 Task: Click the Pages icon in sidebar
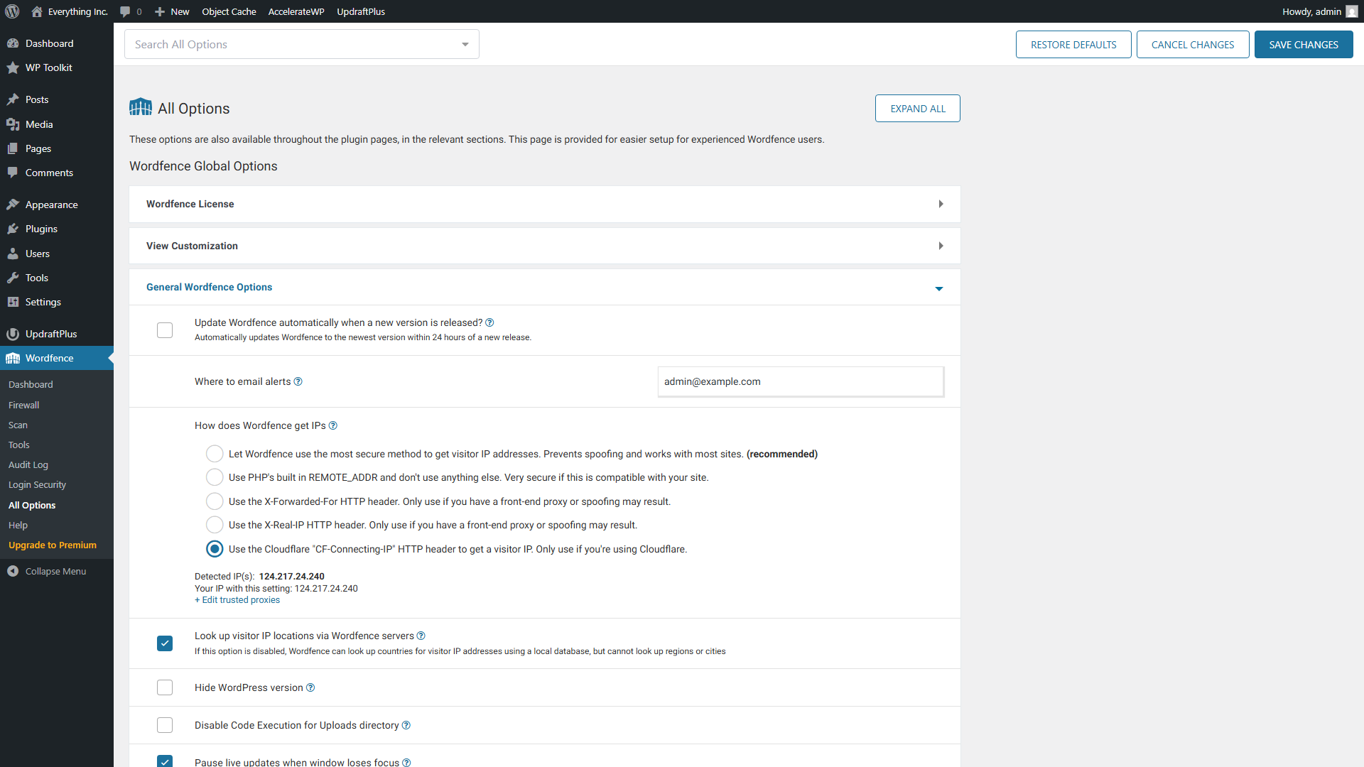13,148
